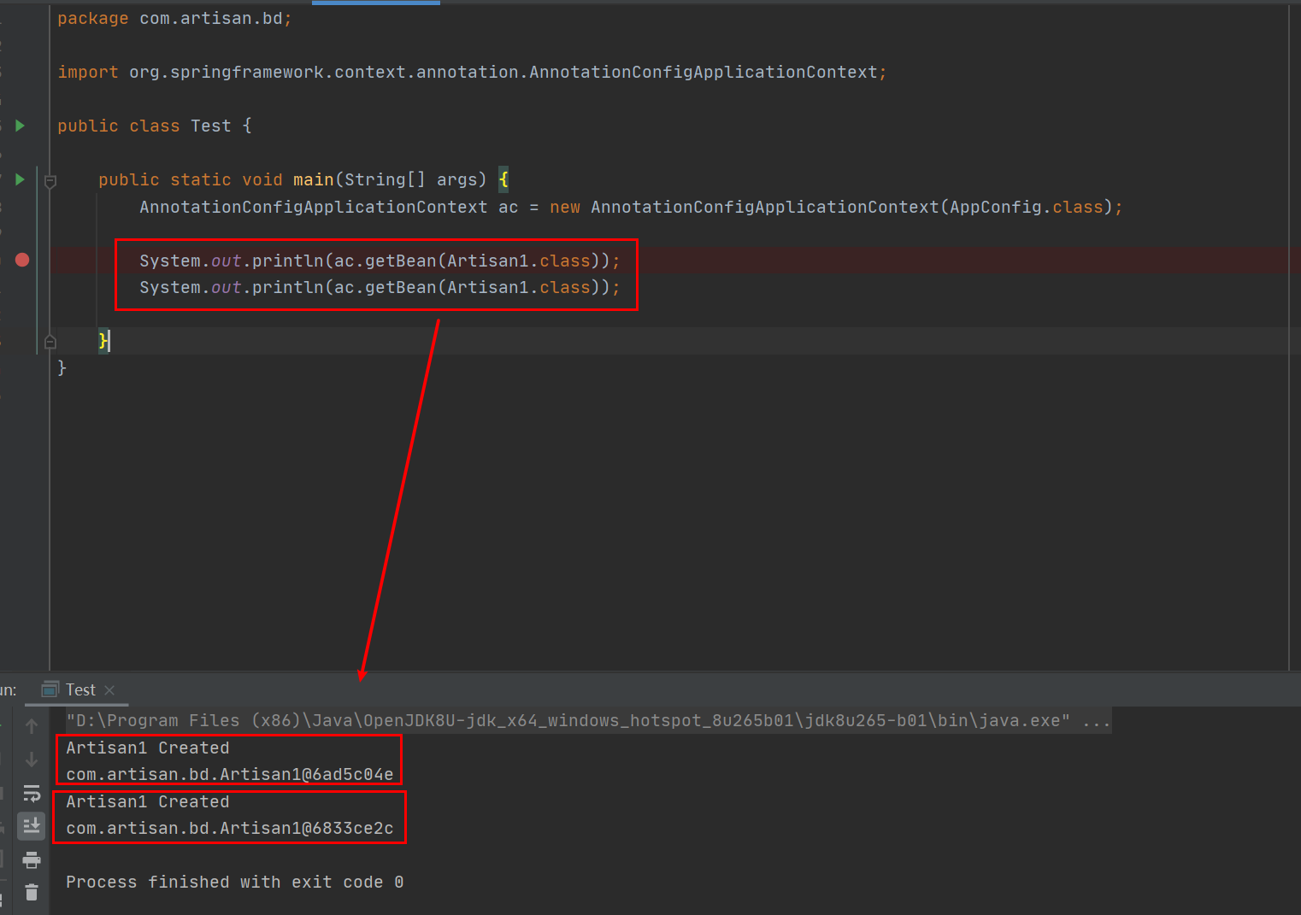
Task: Click the 'Test' class name in declaration
Action: coord(211,126)
